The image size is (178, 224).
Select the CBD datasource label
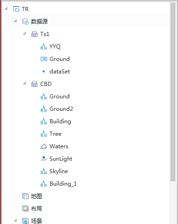tap(46, 84)
